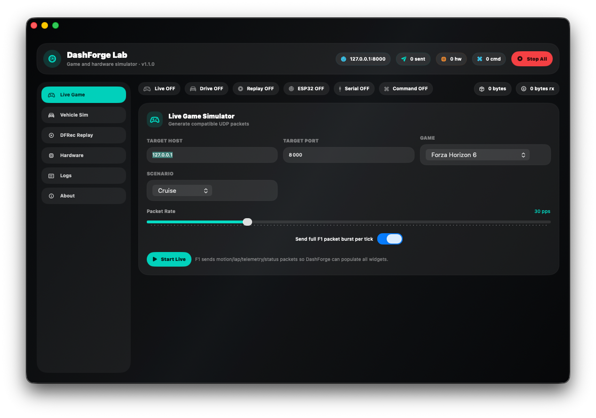Click the orange chip hw icon
Viewport: 596px width, 418px height.
(444, 59)
